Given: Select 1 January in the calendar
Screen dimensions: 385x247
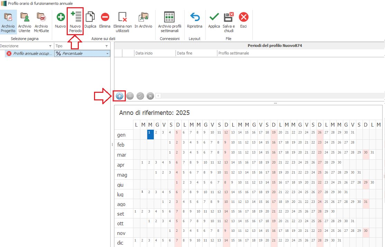Looking at the screenshot, I should (x=150, y=135).
